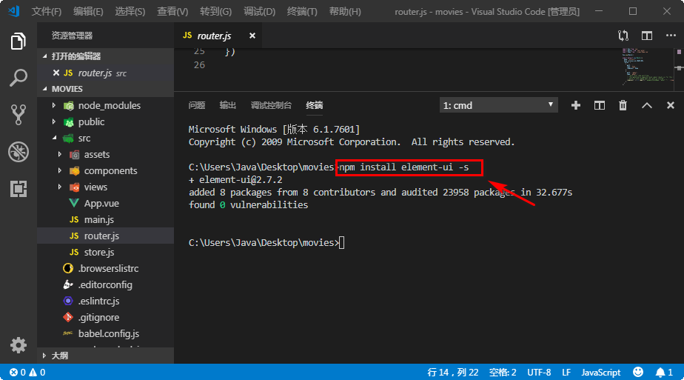Screen dimensions: 684x380
Task: Click the feedback smiley in status bar
Action: [638, 372]
